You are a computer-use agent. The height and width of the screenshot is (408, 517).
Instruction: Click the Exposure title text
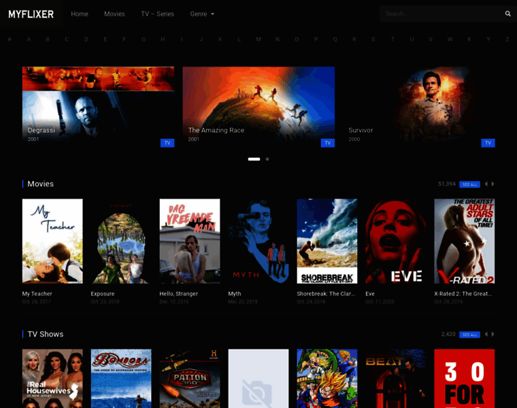(103, 294)
